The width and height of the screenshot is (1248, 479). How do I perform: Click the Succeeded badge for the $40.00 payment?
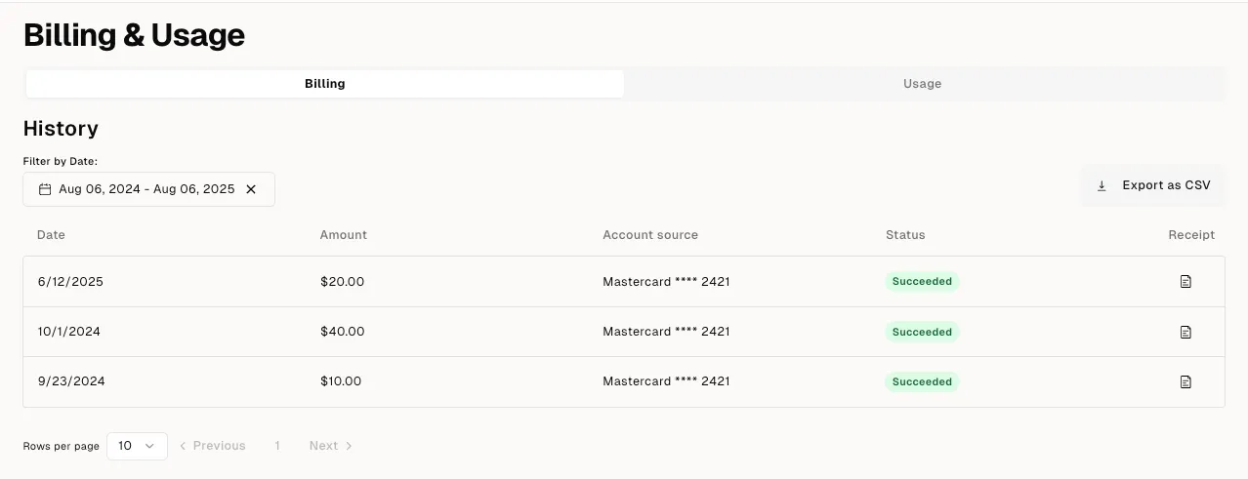[x=922, y=332]
